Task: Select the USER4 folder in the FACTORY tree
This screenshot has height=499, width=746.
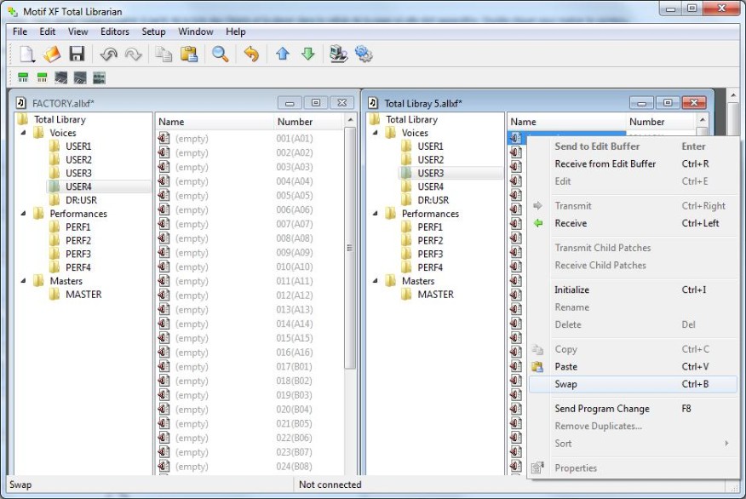Action: [78, 186]
